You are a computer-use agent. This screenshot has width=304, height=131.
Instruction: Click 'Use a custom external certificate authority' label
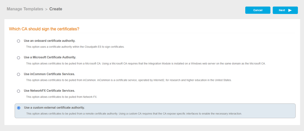[x=54, y=108]
